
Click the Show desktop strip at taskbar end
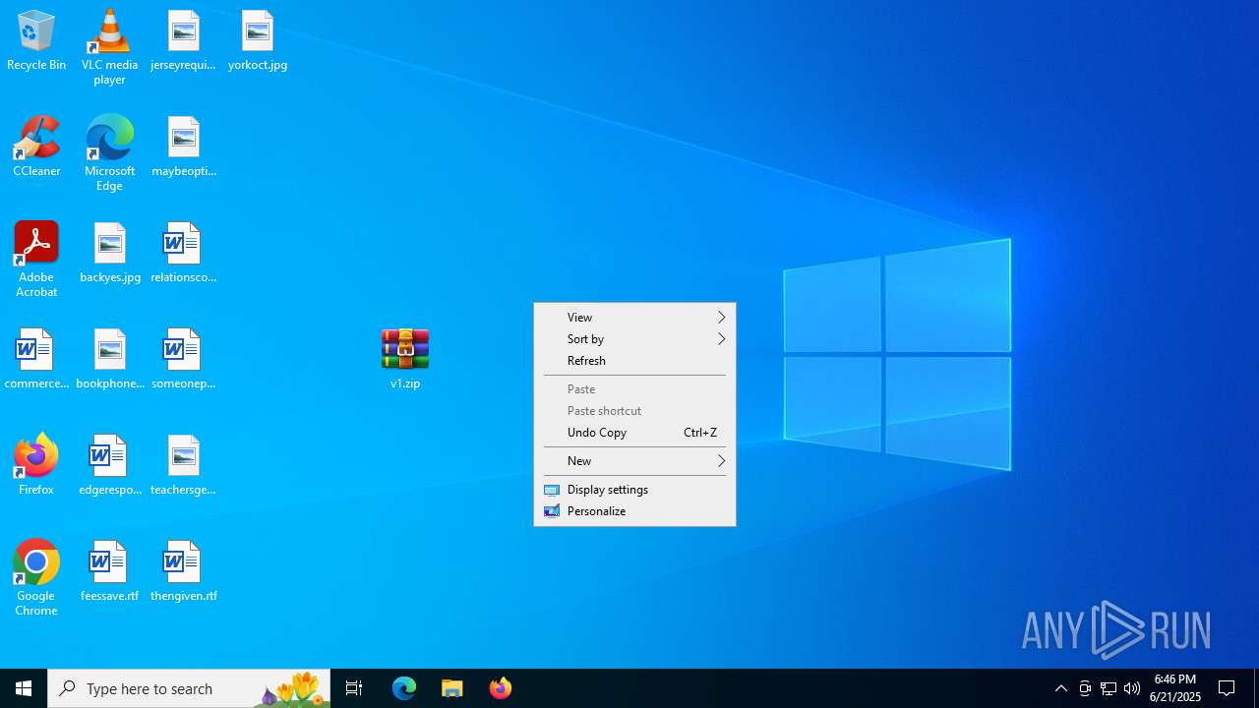click(x=1256, y=688)
